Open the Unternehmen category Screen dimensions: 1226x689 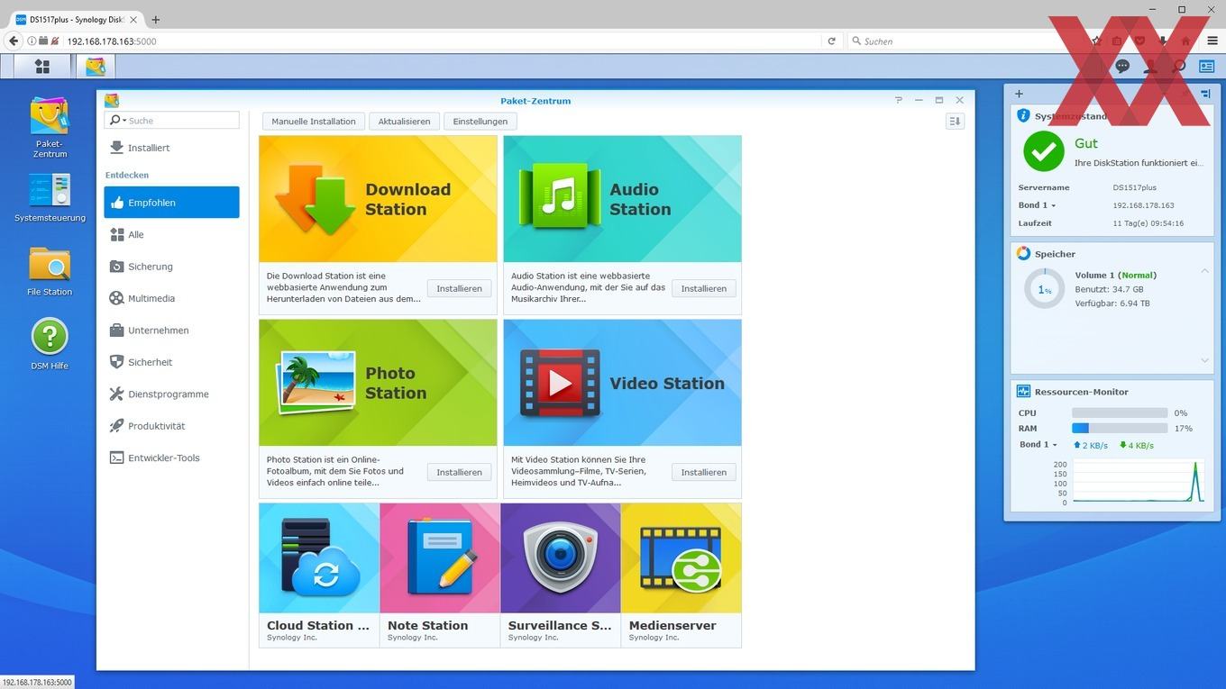[171, 331]
